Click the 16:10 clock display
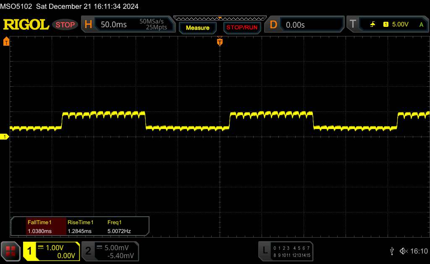 pyautogui.click(x=419, y=251)
